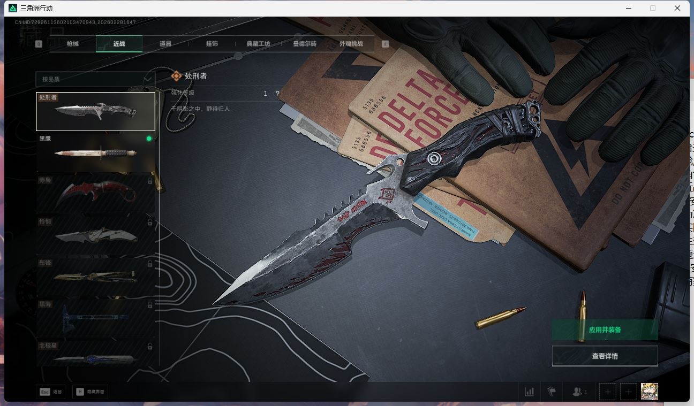Click the 查看详情 button
This screenshot has height=406, width=694.
click(605, 356)
